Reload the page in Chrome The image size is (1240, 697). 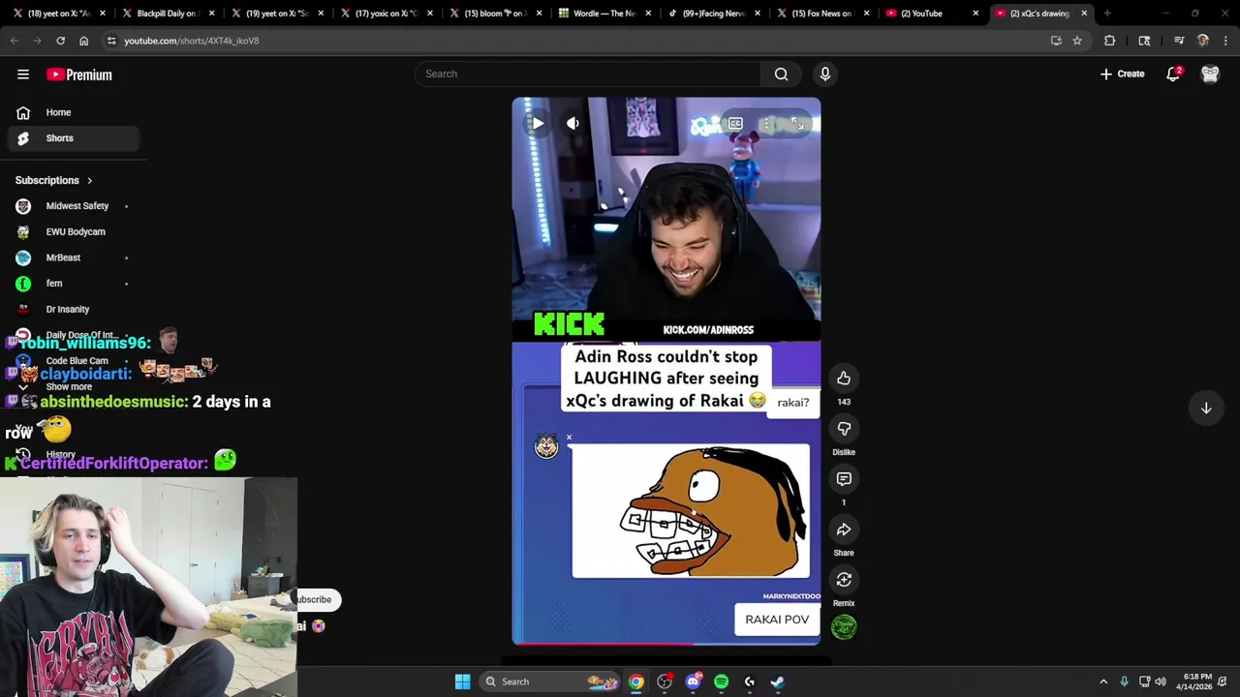coord(60,41)
